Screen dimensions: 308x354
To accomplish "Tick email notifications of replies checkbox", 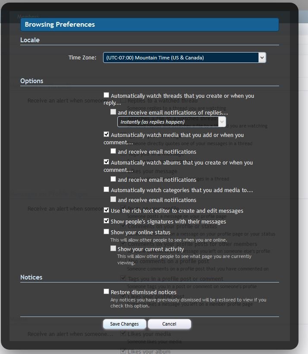I will click(113, 112).
